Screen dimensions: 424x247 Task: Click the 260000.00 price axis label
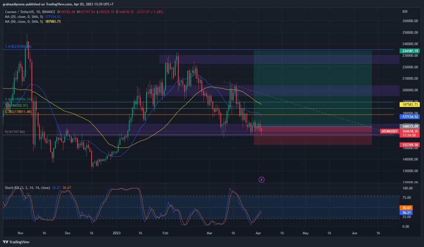click(410, 21)
